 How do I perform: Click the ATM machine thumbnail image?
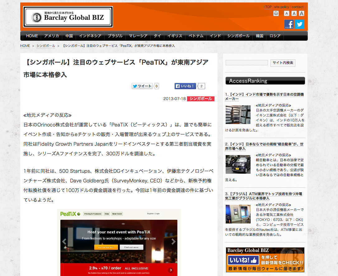click(x=238, y=214)
